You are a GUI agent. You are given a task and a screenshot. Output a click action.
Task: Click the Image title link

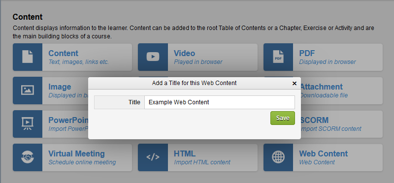tap(60, 87)
